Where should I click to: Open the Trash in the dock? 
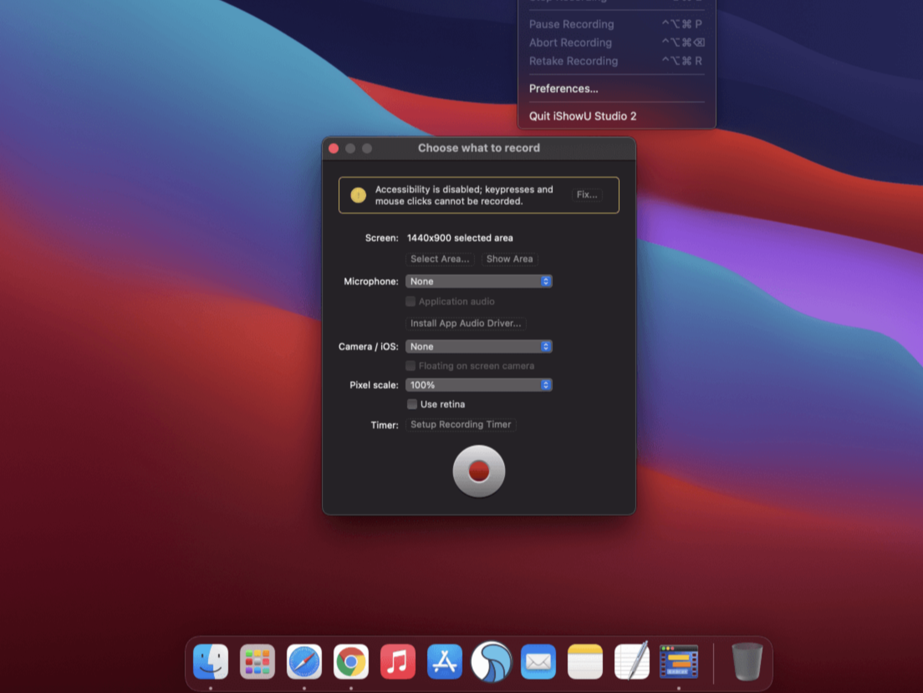click(x=747, y=662)
